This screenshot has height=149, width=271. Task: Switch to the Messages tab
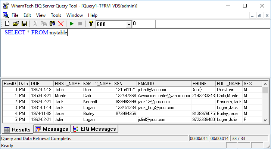(52, 129)
